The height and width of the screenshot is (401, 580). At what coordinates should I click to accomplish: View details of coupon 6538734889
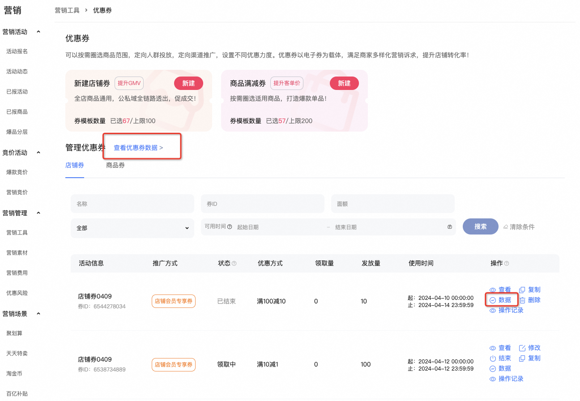tap(500, 348)
